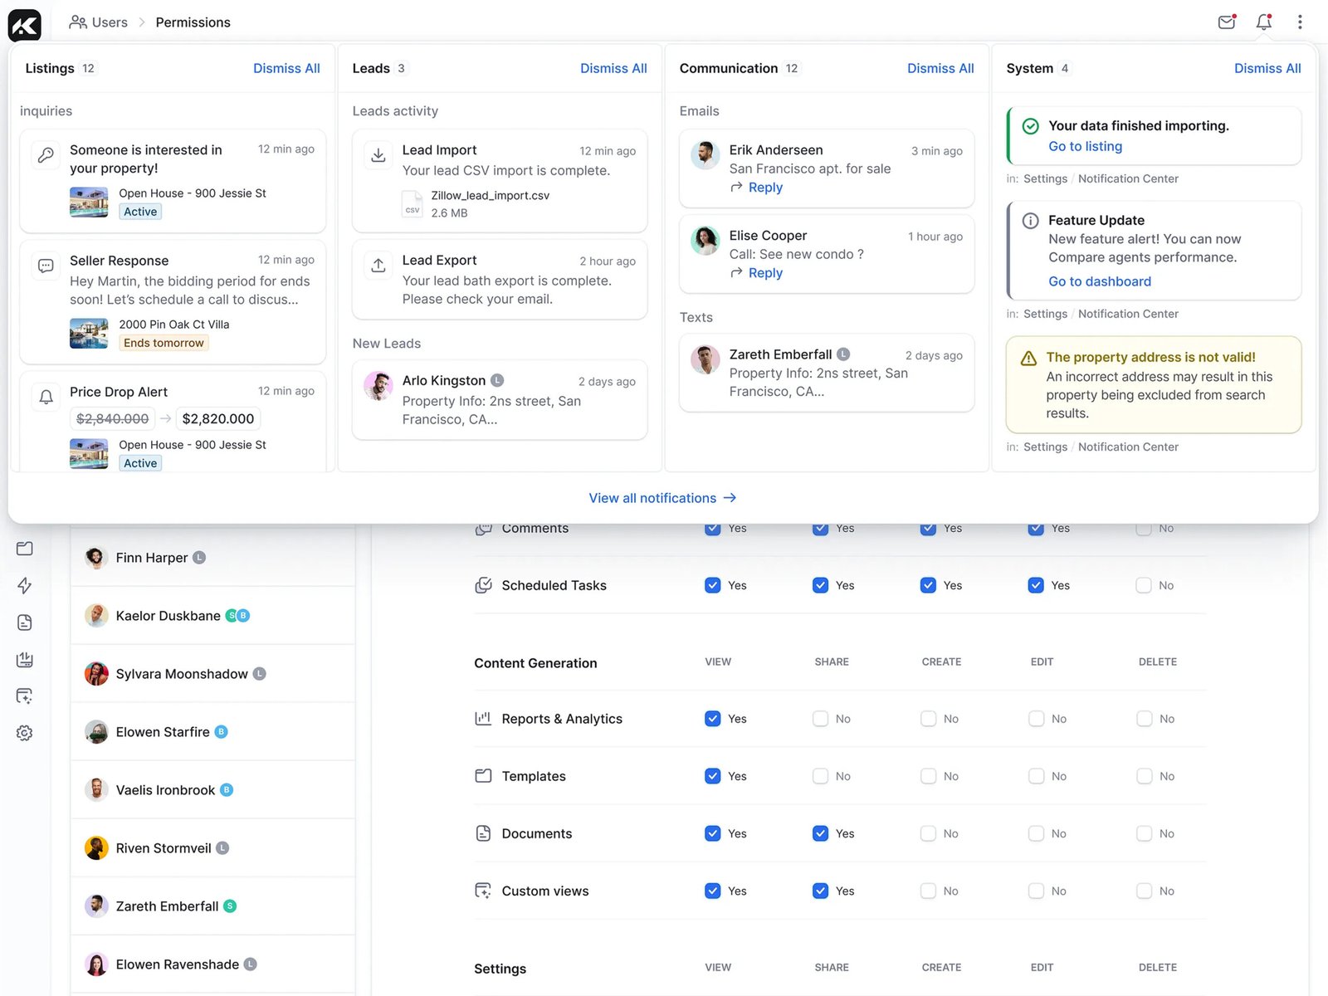Open the three-dot more options menu
The image size is (1328, 996).
1300,22
